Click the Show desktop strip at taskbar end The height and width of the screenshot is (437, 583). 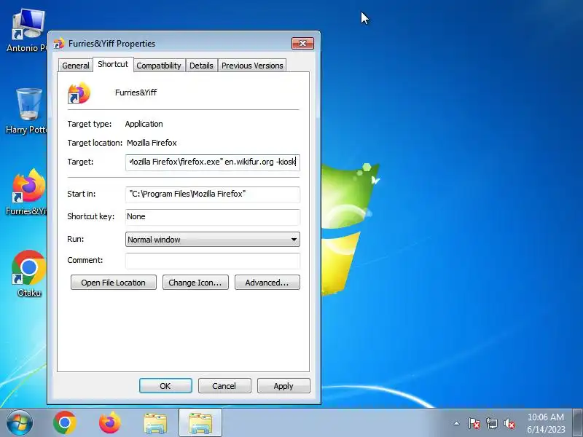[577, 423]
